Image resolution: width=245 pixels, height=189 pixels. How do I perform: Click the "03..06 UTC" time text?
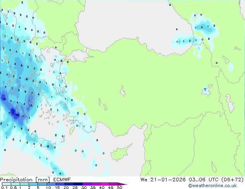pyautogui.click(x=203, y=180)
